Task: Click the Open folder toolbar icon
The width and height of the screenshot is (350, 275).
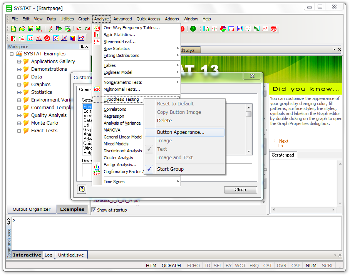Action: [22, 28]
